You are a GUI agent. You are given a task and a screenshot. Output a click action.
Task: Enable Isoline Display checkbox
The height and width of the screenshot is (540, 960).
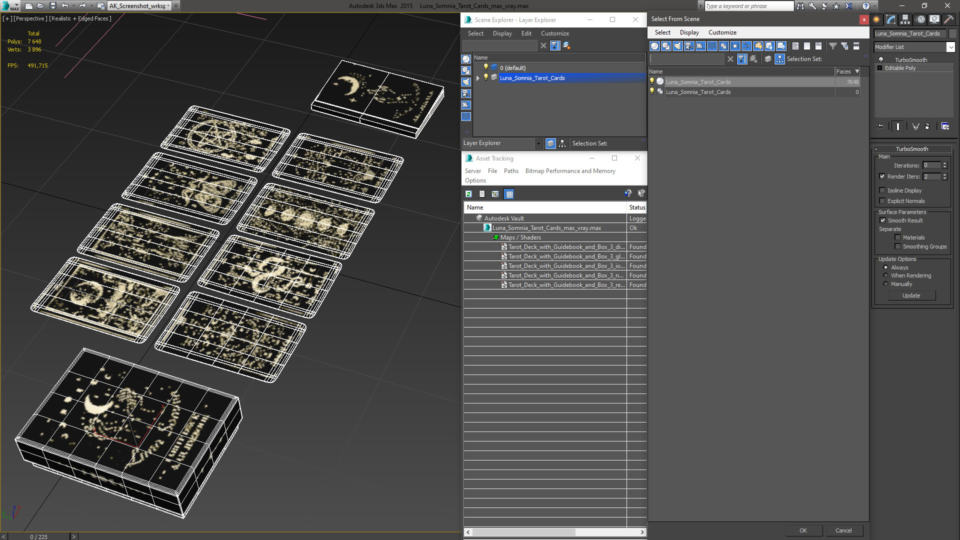tap(882, 190)
